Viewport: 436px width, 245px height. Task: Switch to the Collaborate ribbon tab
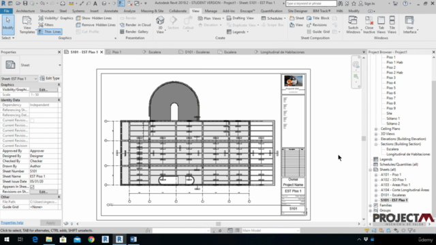(178, 11)
